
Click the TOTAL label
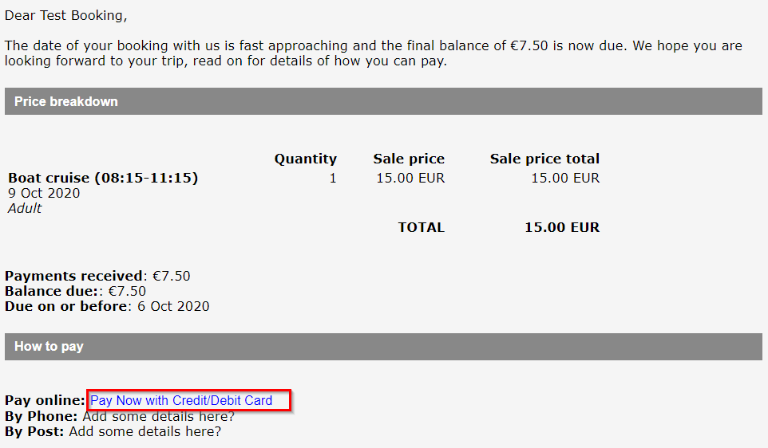tap(422, 227)
